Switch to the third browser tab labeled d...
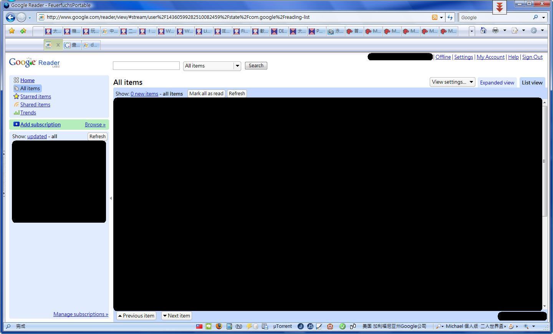Image resolution: width=553 pixels, height=334 pixels. [91, 45]
